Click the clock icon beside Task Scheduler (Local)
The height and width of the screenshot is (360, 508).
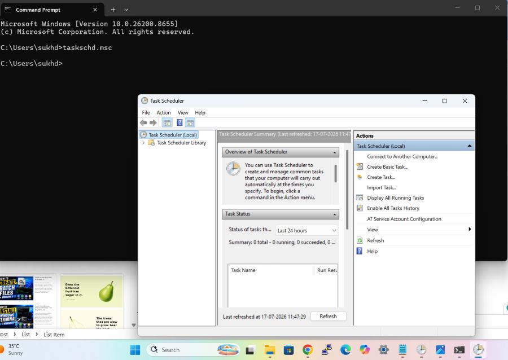pos(143,135)
